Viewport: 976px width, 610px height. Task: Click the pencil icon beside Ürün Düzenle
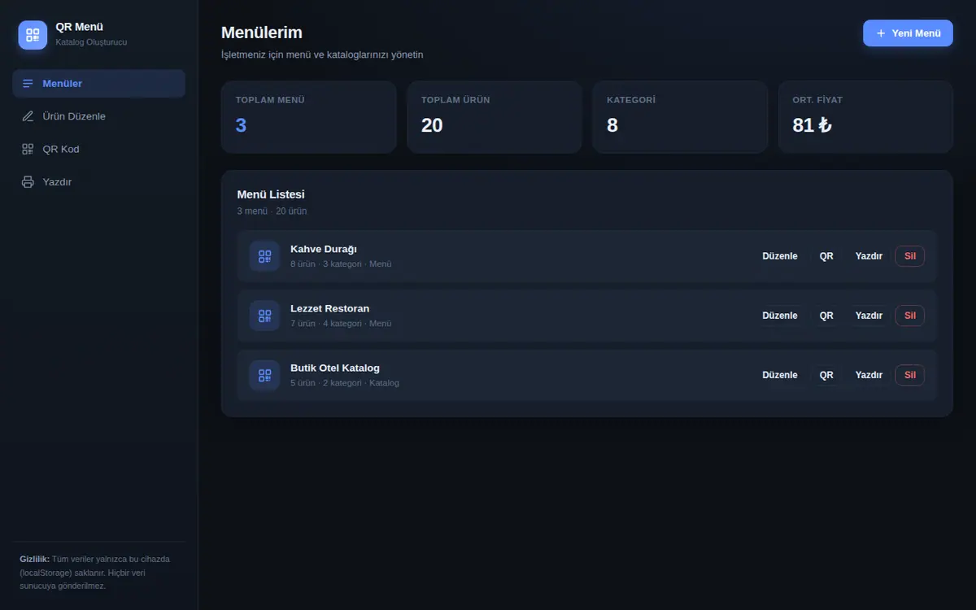[28, 116]
